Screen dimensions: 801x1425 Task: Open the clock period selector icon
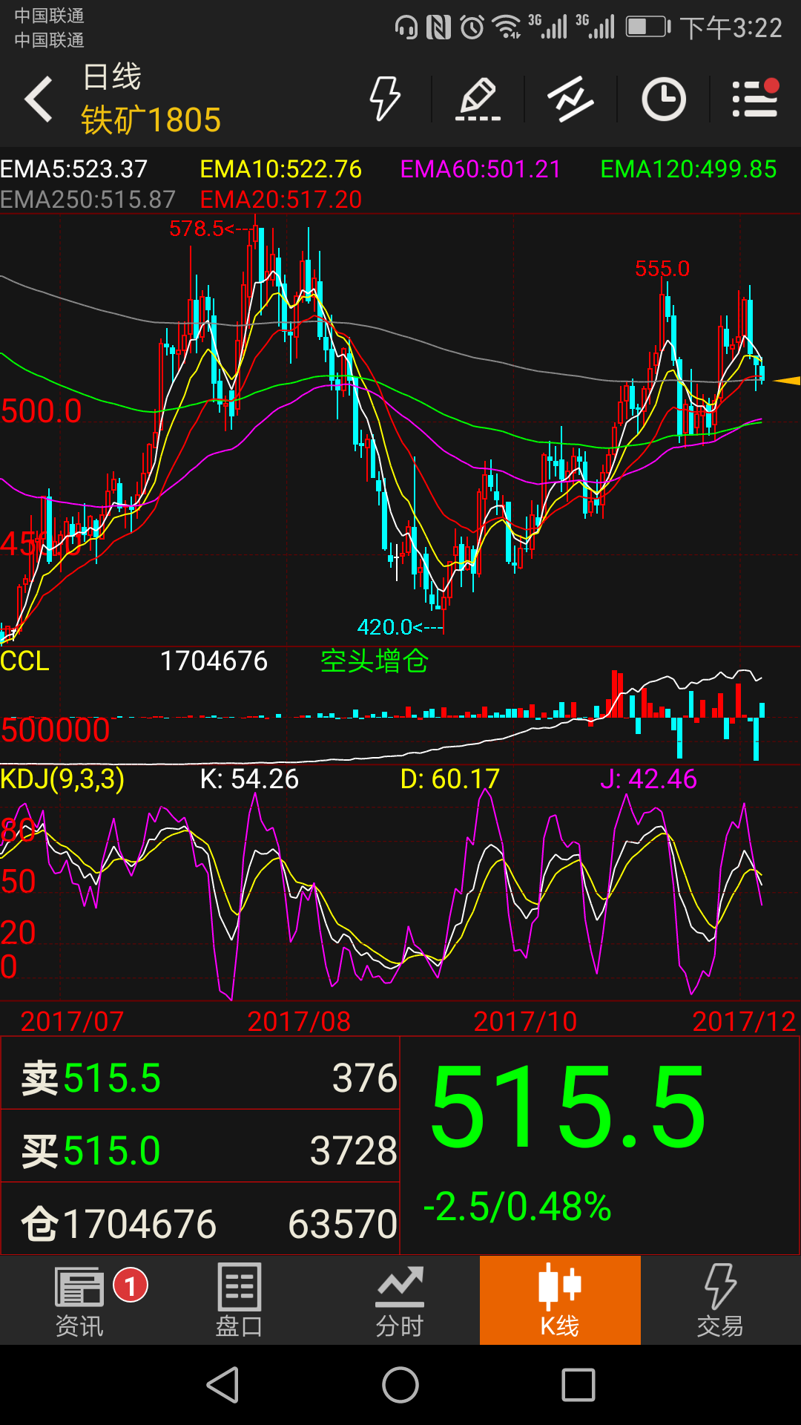(663, 99)
